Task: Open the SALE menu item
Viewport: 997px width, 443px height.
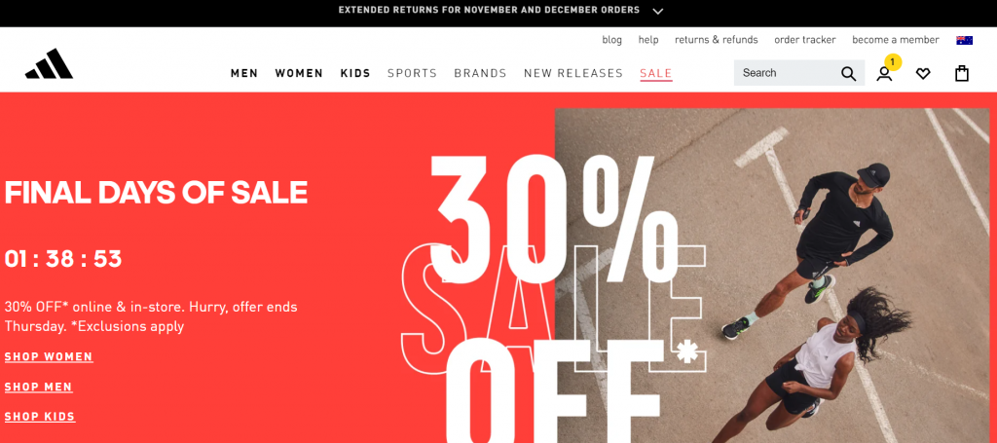Action: pos(655,74)
